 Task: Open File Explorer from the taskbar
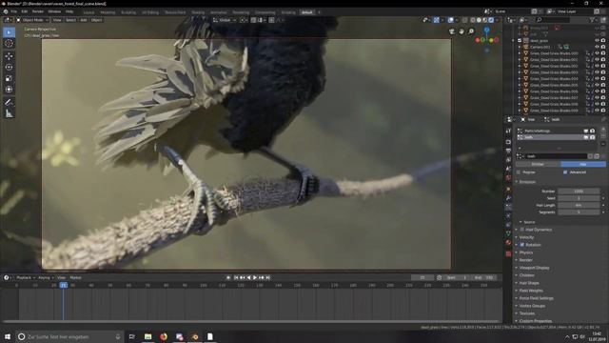148,336
